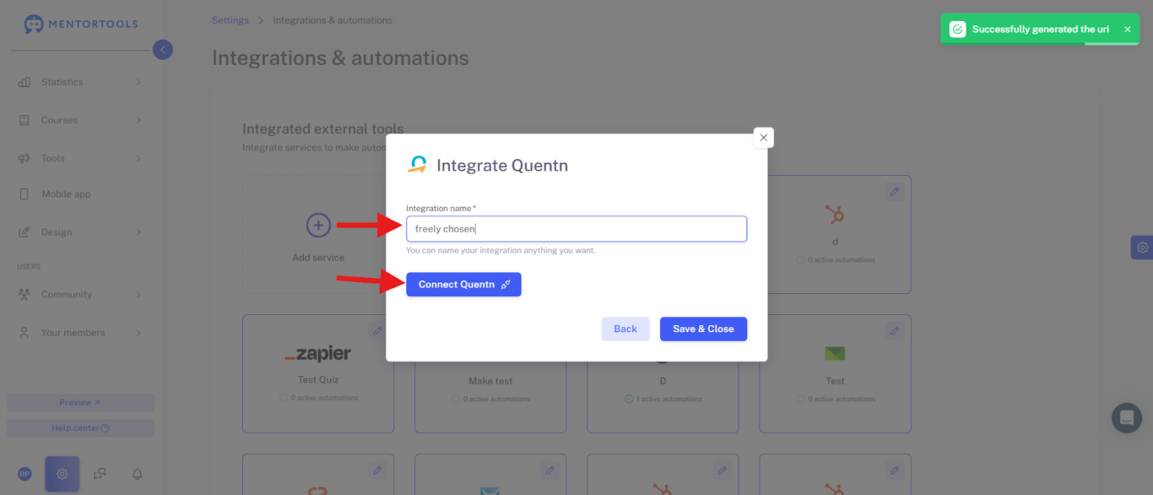This screenshot has width=1153, height=495.
Task: Click the Connect Quentn button
Action: [x=463, y=285]
